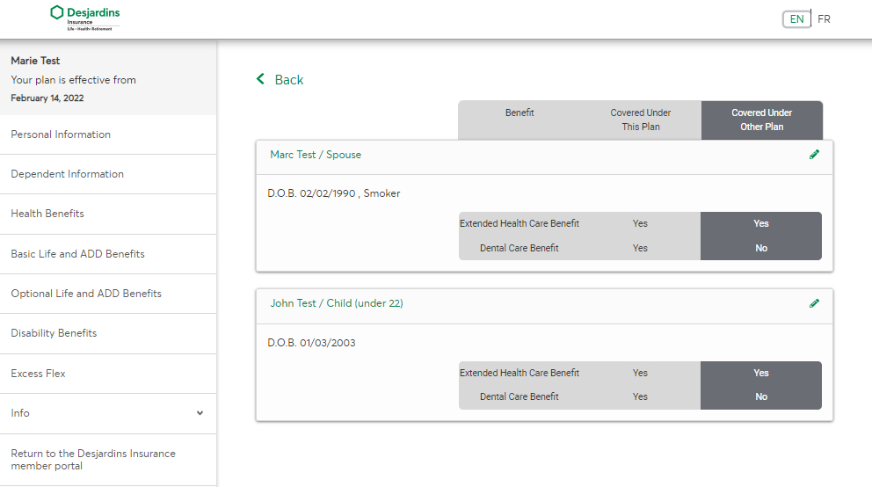
Task: Open Health Benefits section
Action: coord(108,214)
